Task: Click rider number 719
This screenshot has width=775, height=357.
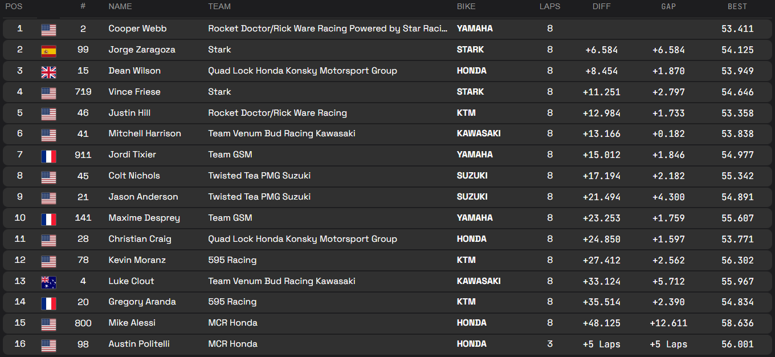Action: pos(83,92)
